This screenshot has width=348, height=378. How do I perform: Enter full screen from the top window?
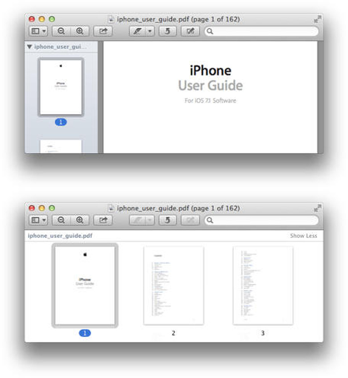click(317, 19)
